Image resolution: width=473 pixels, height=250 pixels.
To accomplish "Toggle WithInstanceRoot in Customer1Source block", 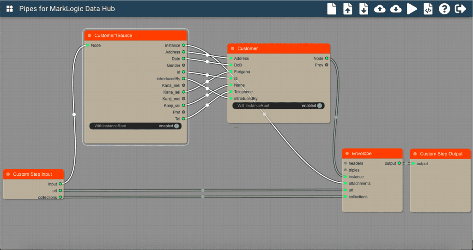I will pos(176,126).
